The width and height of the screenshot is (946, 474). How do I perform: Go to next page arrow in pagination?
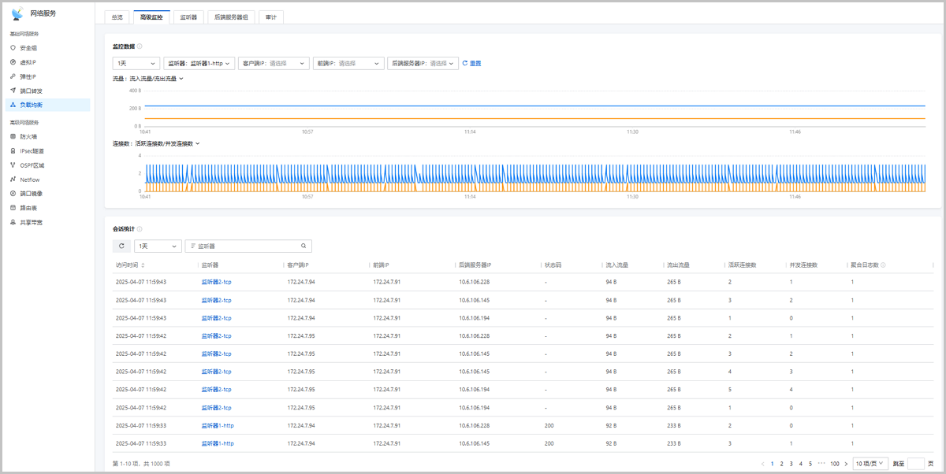coord(846,464)
